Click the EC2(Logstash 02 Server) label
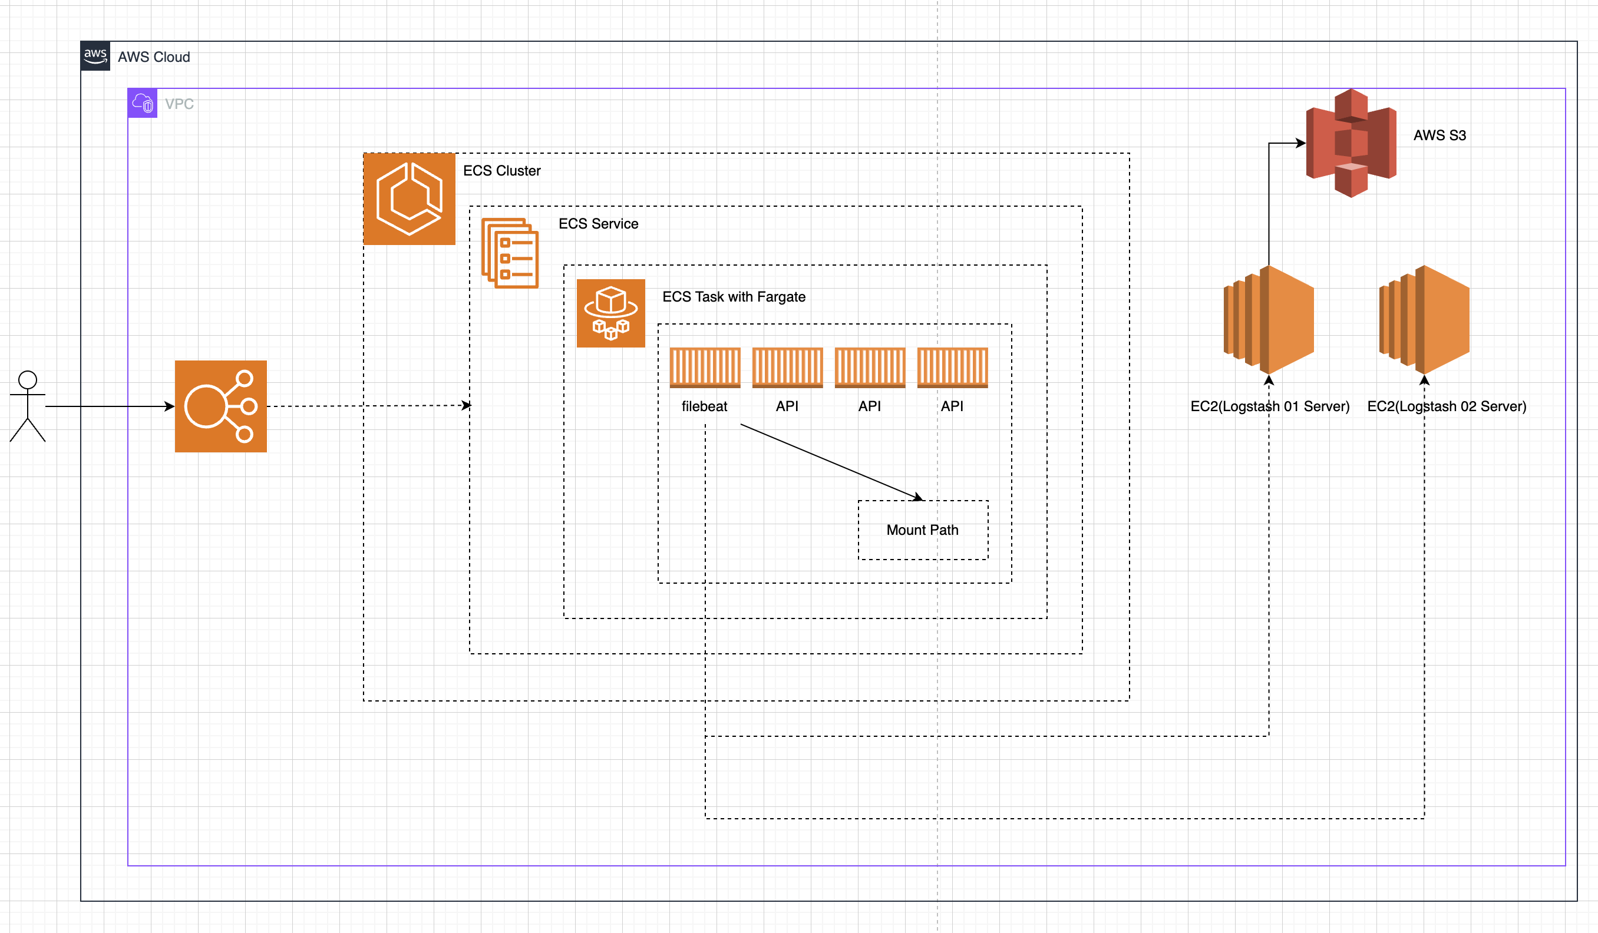Screen dimensions: 1598x933 [1447, 406]
